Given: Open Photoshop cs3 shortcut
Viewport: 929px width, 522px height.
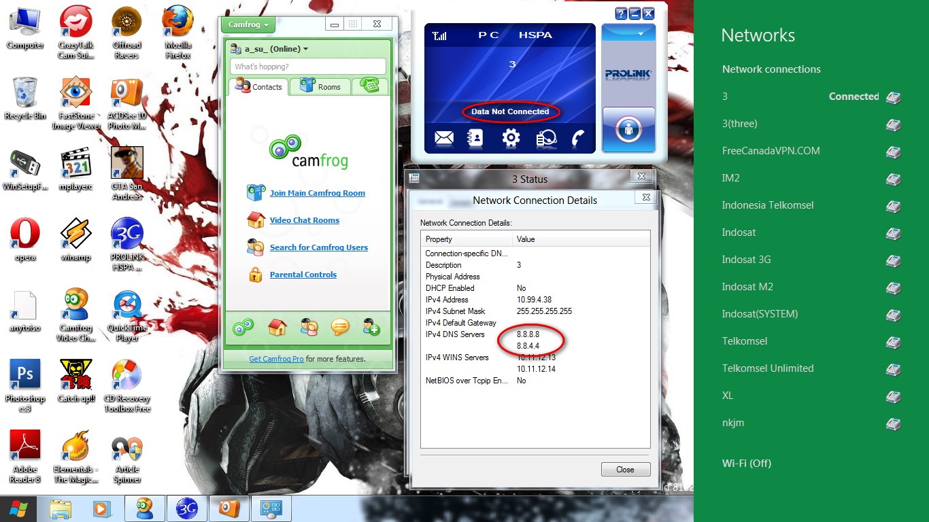Looking at the screenshot, I should [25, 385].
